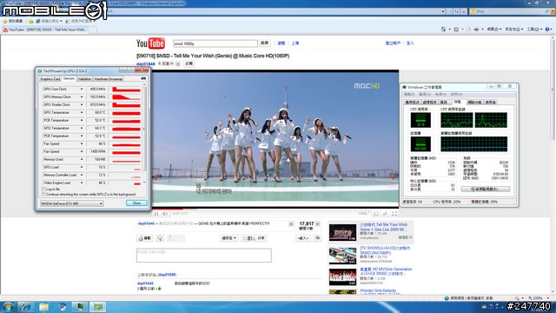This screenshot has height=313, width=556.
Task: Enable continue refreshing in background checkbox
Action: pyautogui.click(x=43, y=195)
